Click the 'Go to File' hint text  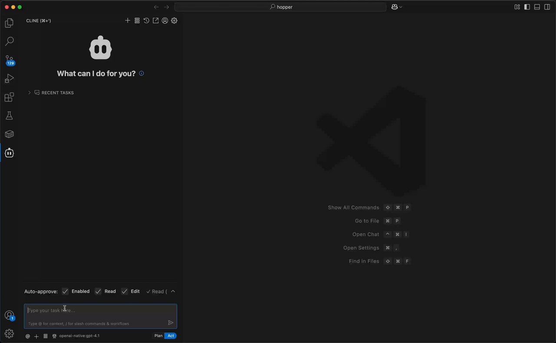tap(367, 221)
